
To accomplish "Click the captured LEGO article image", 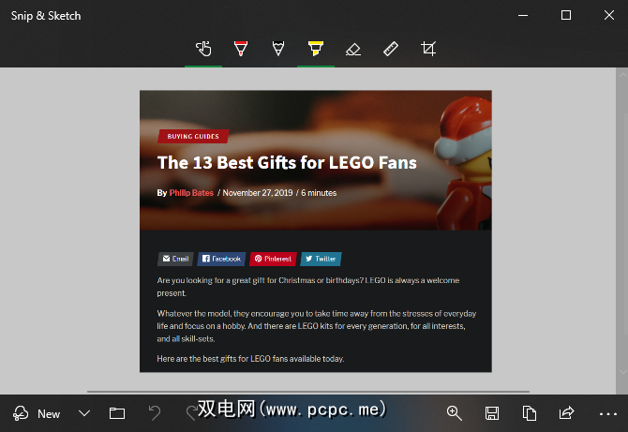I will [316, 231].
